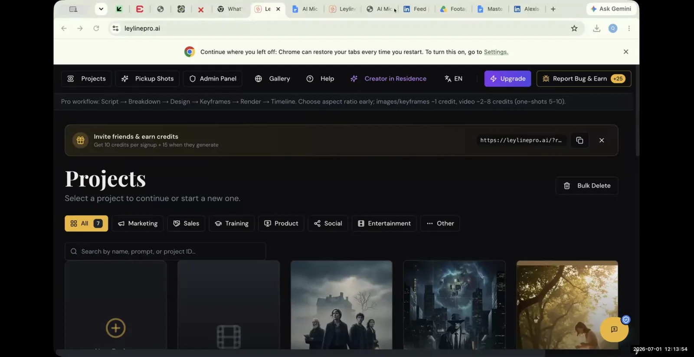Screen dimensions: 694x357
Task: Switch language using the EN selector
Action: (x=454, y=79)
